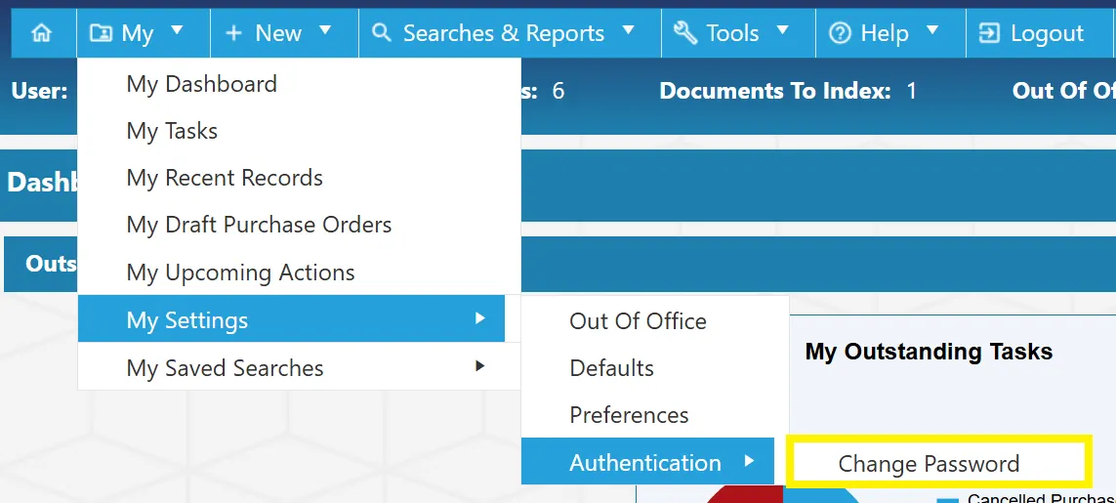This screenshot has height=503, width=1116.
Task: Expand the My Saved Searches submenu arrow
Action: pos(480,366)
